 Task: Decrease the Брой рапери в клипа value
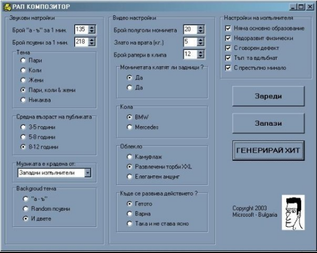pyautogui.click(x=201, y=56)
